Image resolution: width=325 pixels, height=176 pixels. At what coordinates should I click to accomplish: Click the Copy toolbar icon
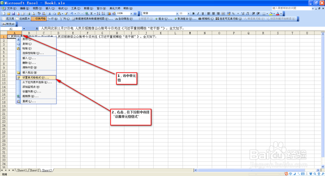click(x=55, y=14)
